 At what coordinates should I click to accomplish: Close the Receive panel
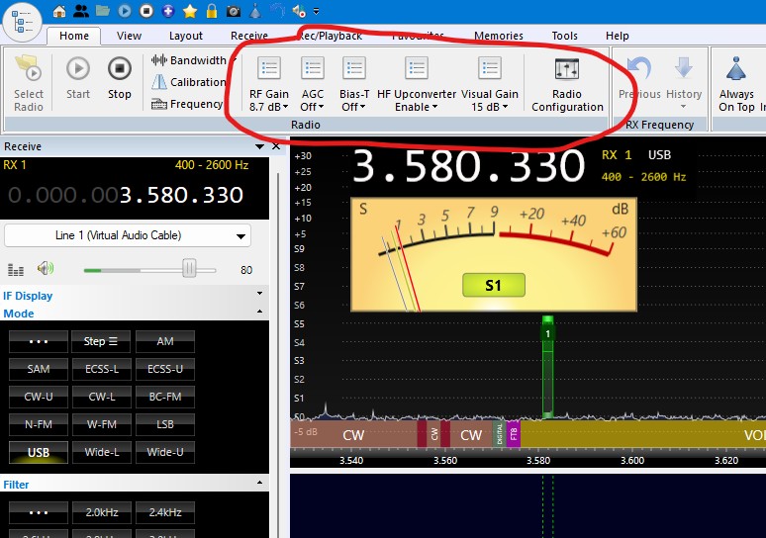[x=276, y=146]
